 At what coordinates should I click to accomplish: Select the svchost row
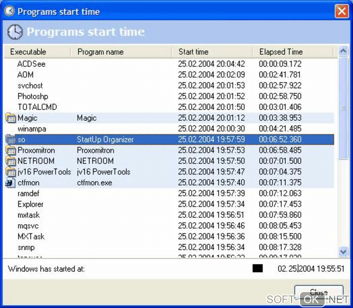pos(169,85)
